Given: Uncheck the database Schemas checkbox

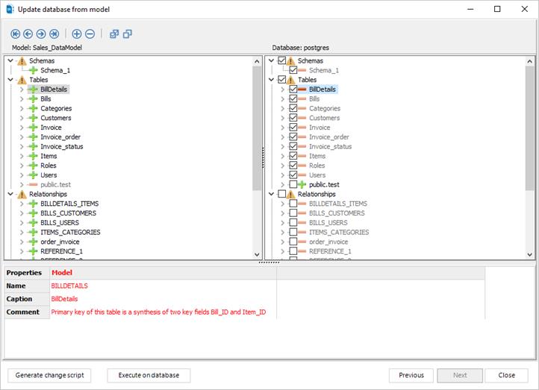Looking at the screenshot, I should tap(282, 60).
